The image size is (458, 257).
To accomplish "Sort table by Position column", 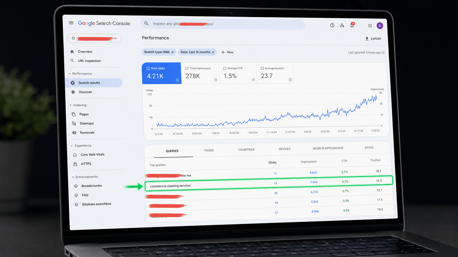I will coord(376,160).
